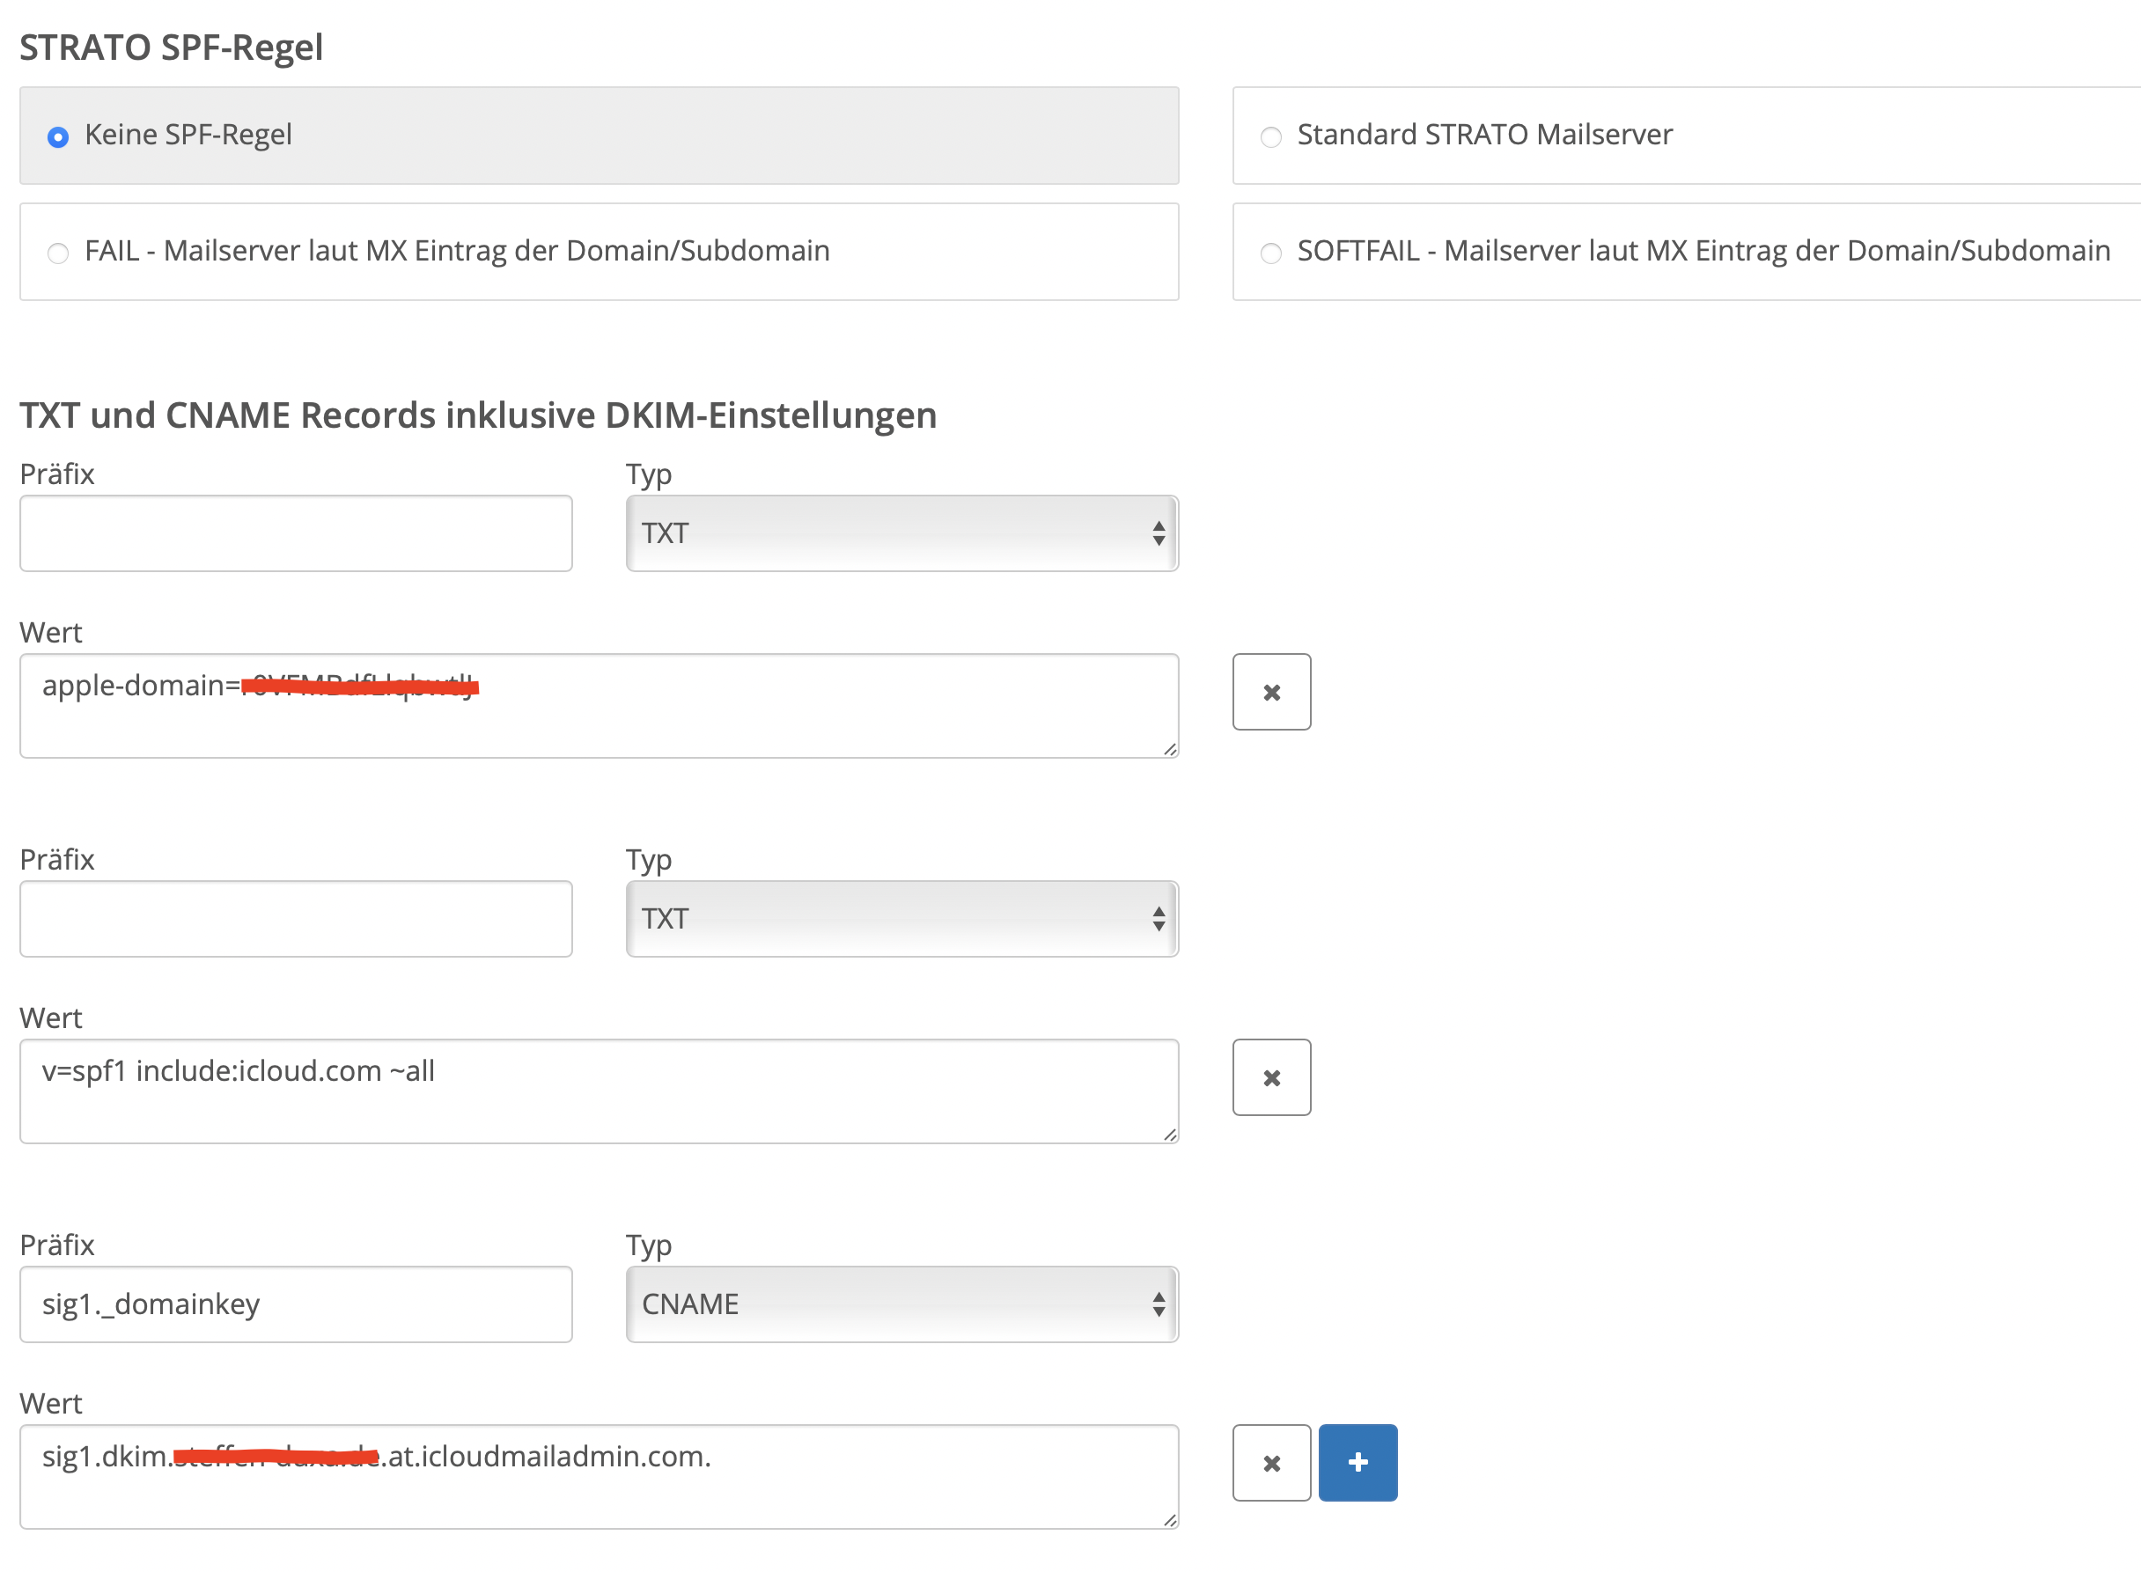Select SOFTFAIL Mailserver laut MX option

pyautogui.click(x=1271, y=253)
